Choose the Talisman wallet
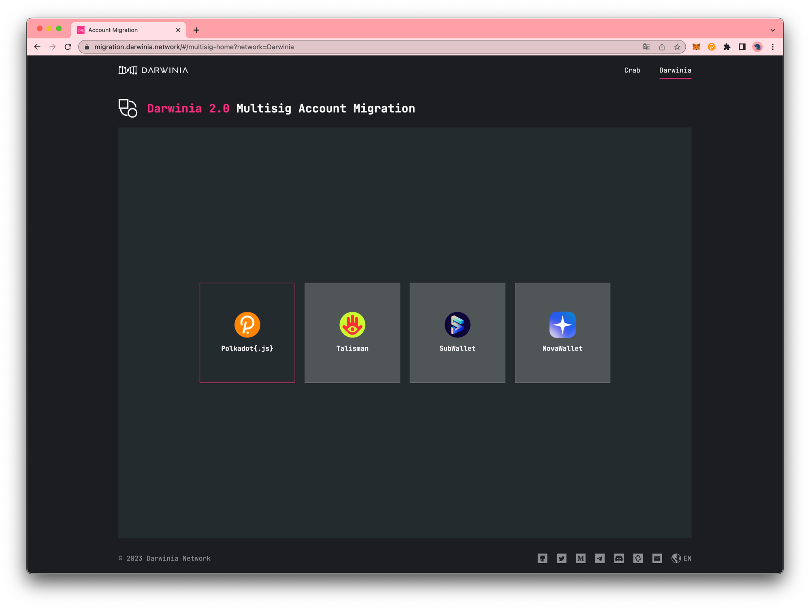Image resolution: width=810 pixels, height=609 pixels. (x=352, y=333)
